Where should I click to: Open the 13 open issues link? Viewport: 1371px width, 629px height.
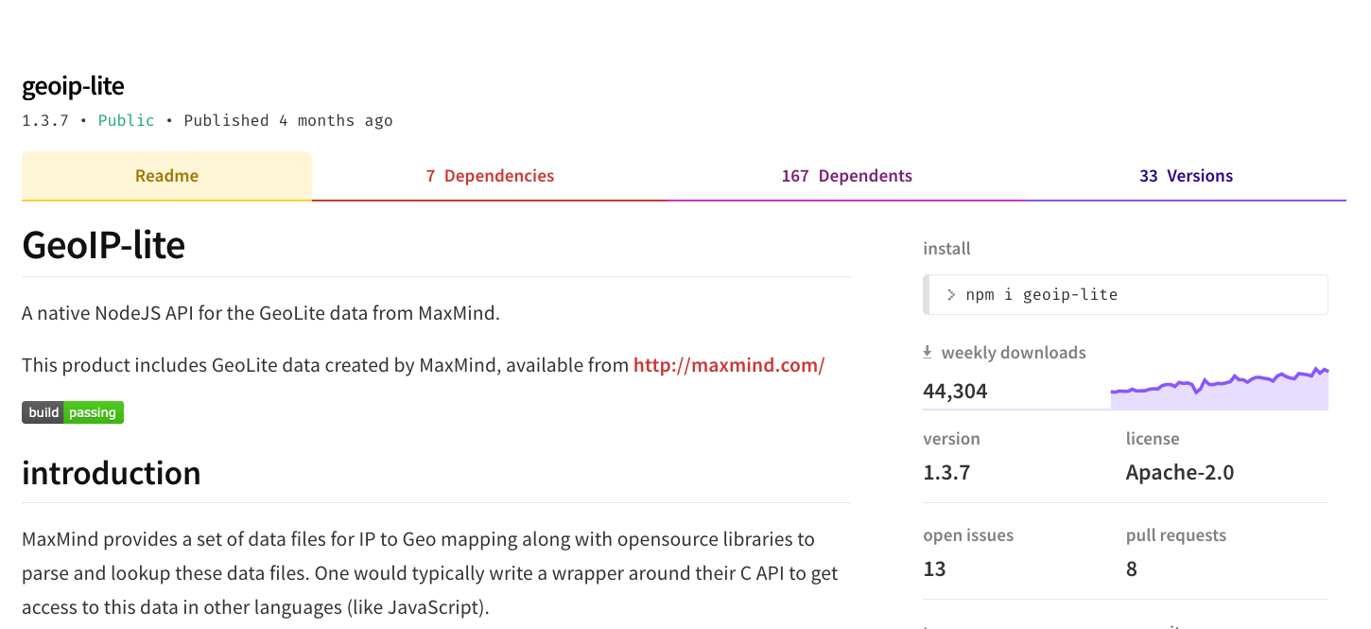pyautogui.click(x=934, y=569)
